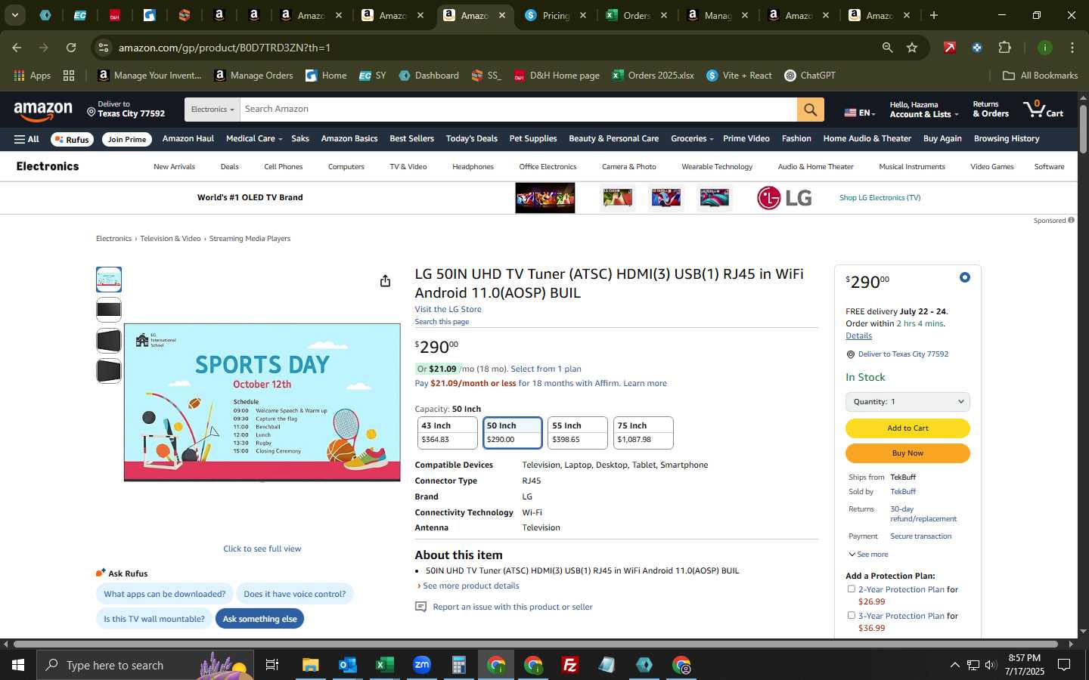Click the Task View taskbar icon

(272, 665)
